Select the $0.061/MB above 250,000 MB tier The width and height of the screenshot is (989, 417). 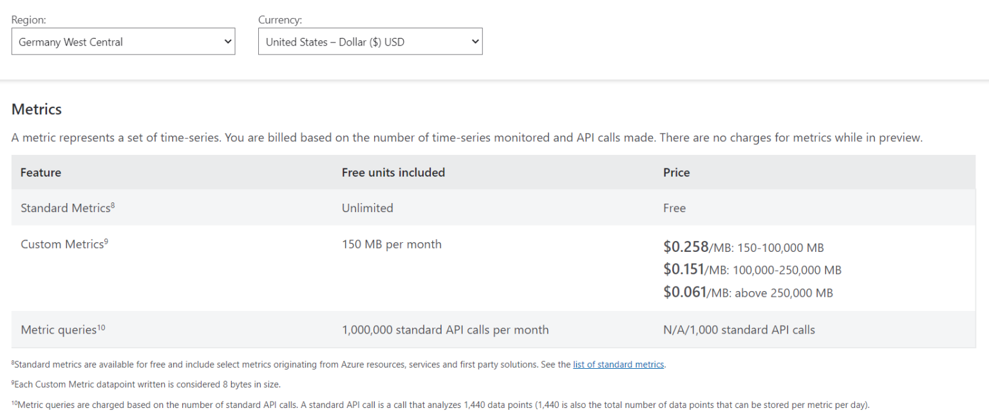748,293
